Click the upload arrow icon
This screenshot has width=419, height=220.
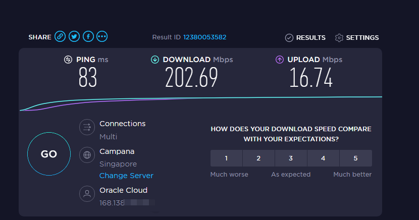coord(279,60)
